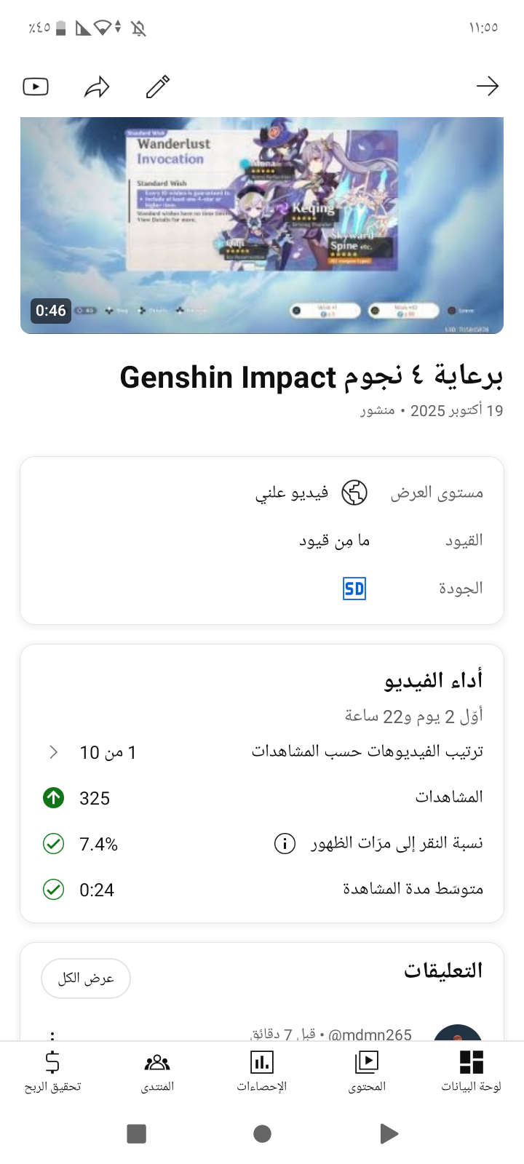The height and width of the screenshot is (1164, 524).
Task: Switch to the المحتوى content tab
Action: click(x=367, y=1071)
